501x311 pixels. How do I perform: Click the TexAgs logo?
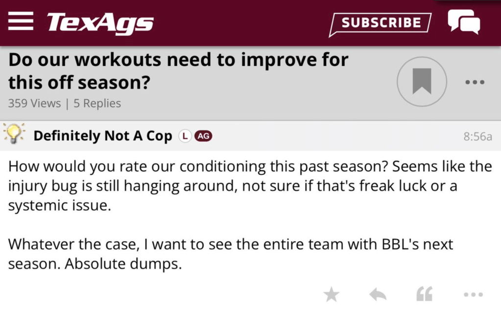click(x=100, y=22)
